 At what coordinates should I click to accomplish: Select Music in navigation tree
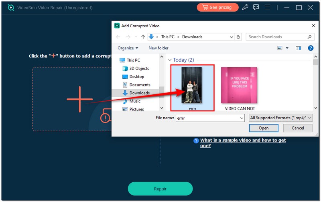tap(132, 101)
